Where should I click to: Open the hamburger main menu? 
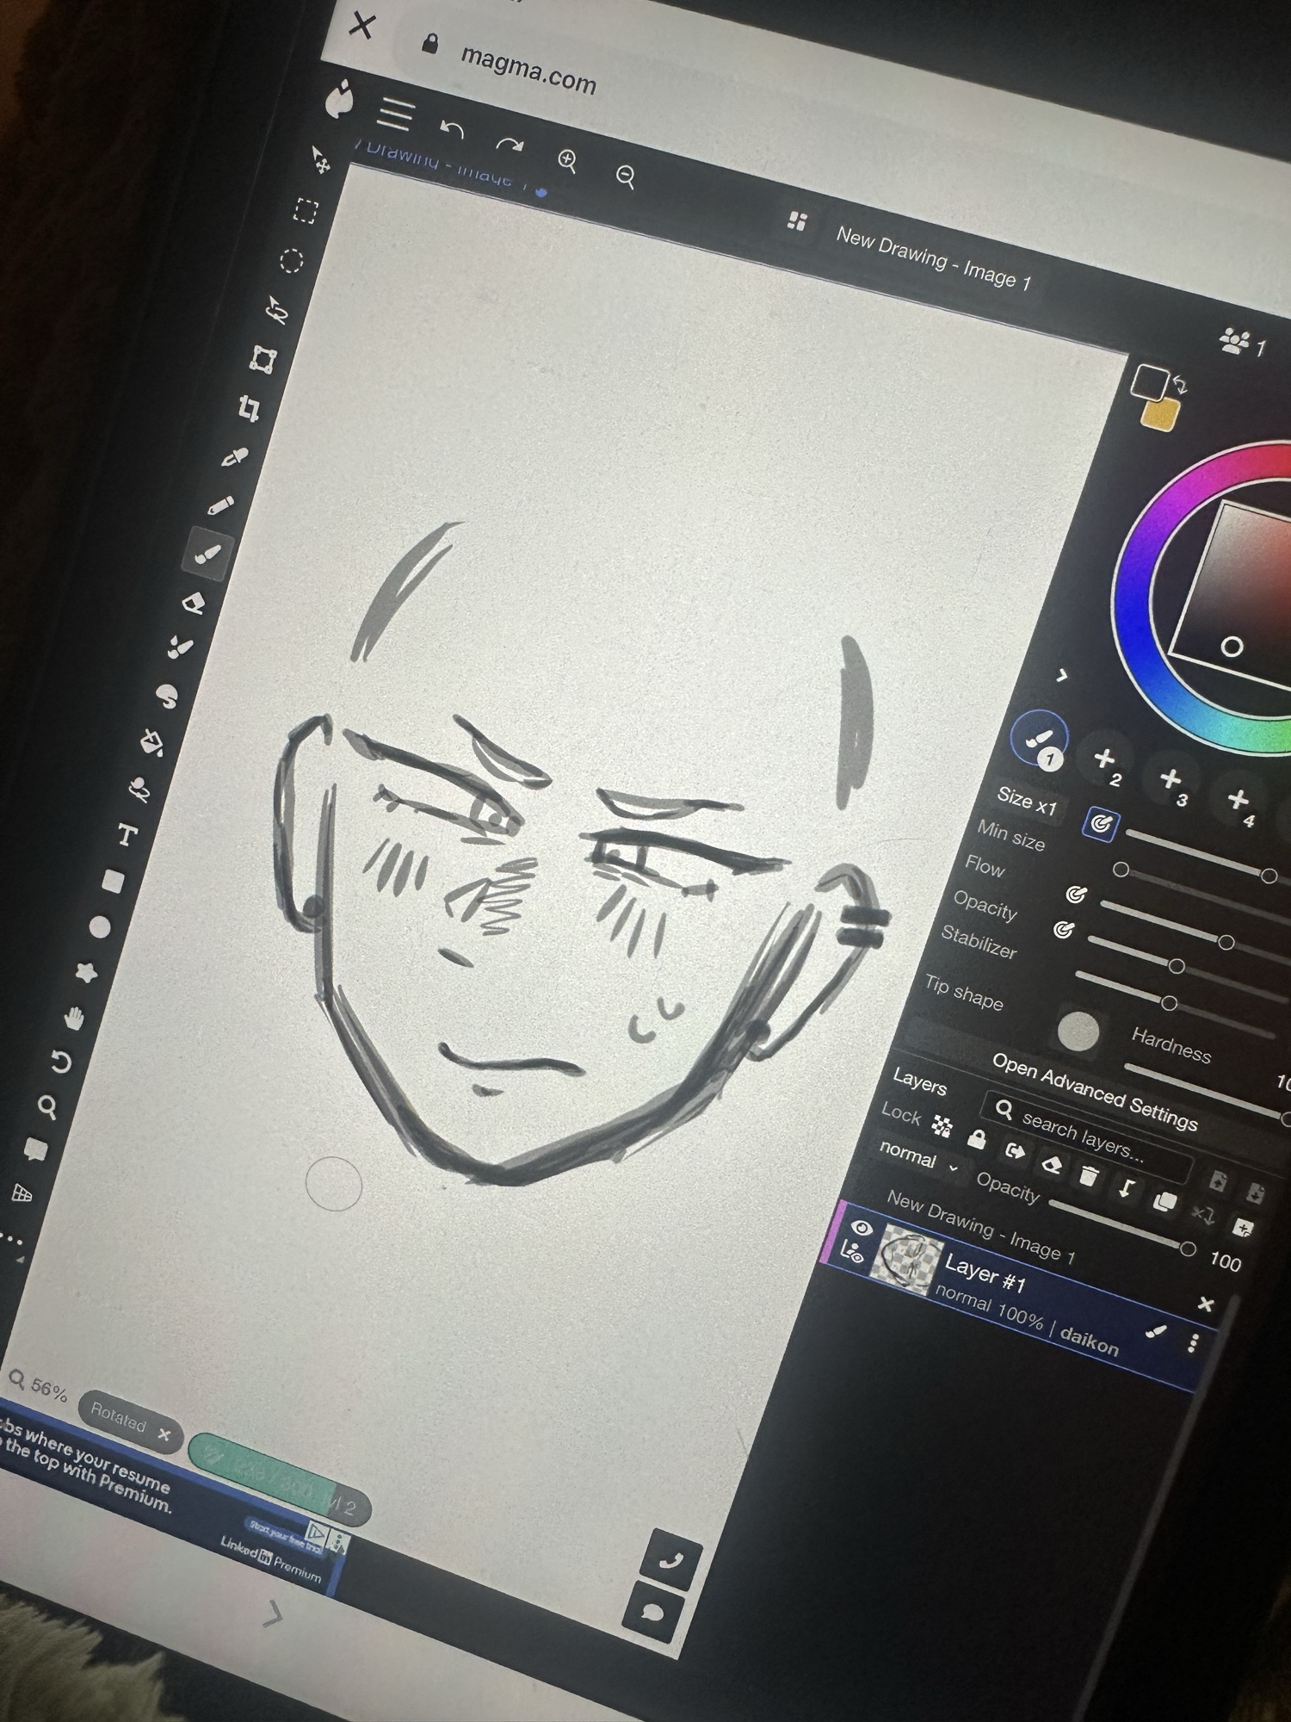[395, 115]
